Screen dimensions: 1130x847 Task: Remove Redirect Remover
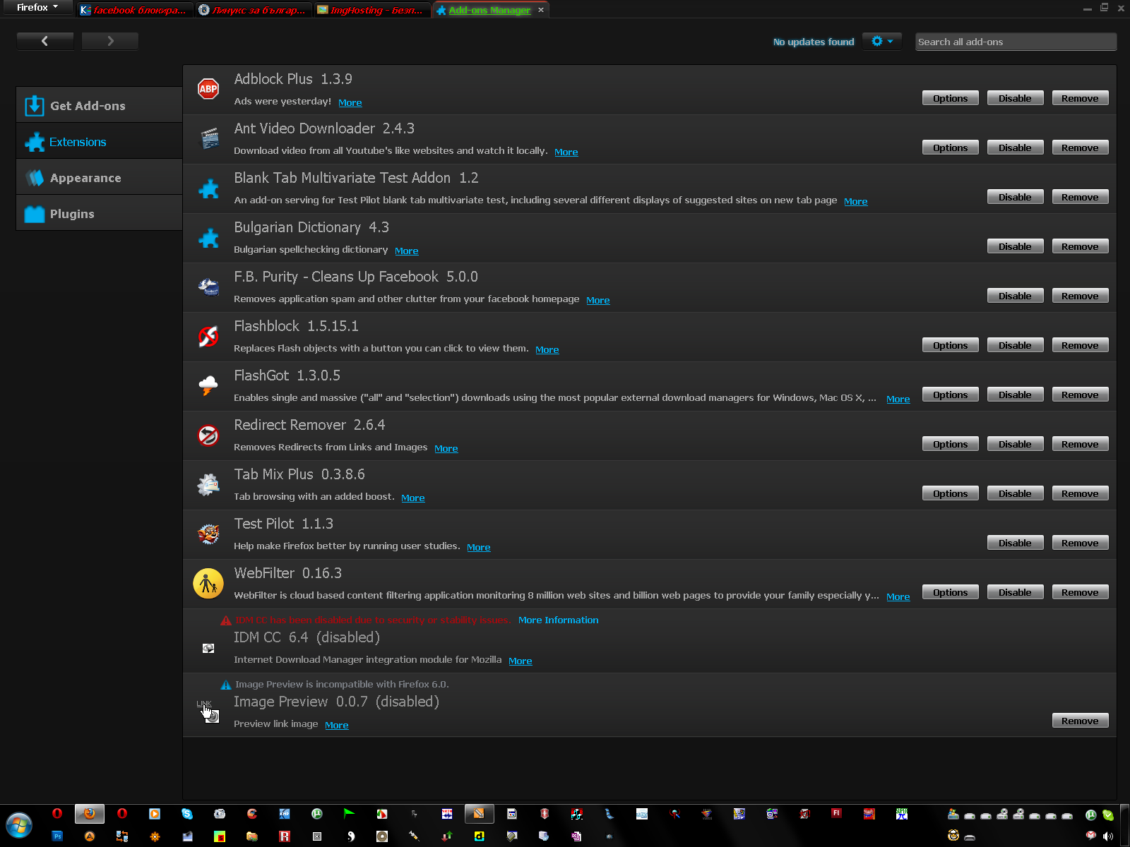(x=1080, y=444)
